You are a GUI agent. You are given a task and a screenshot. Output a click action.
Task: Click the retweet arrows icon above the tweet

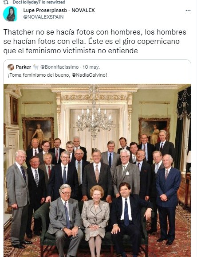6,2
